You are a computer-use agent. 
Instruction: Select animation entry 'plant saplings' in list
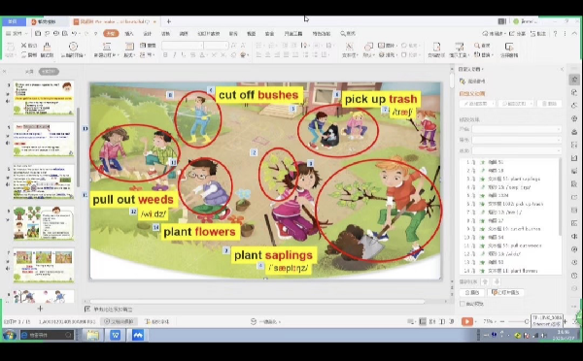pyautogui.click(x=510, y=179)
